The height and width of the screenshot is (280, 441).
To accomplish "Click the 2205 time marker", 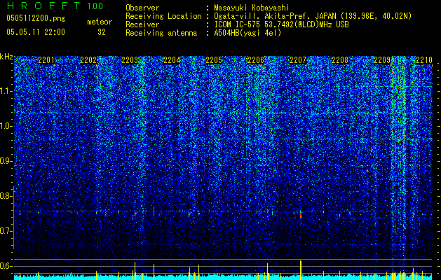I will [x=214, y=60].
